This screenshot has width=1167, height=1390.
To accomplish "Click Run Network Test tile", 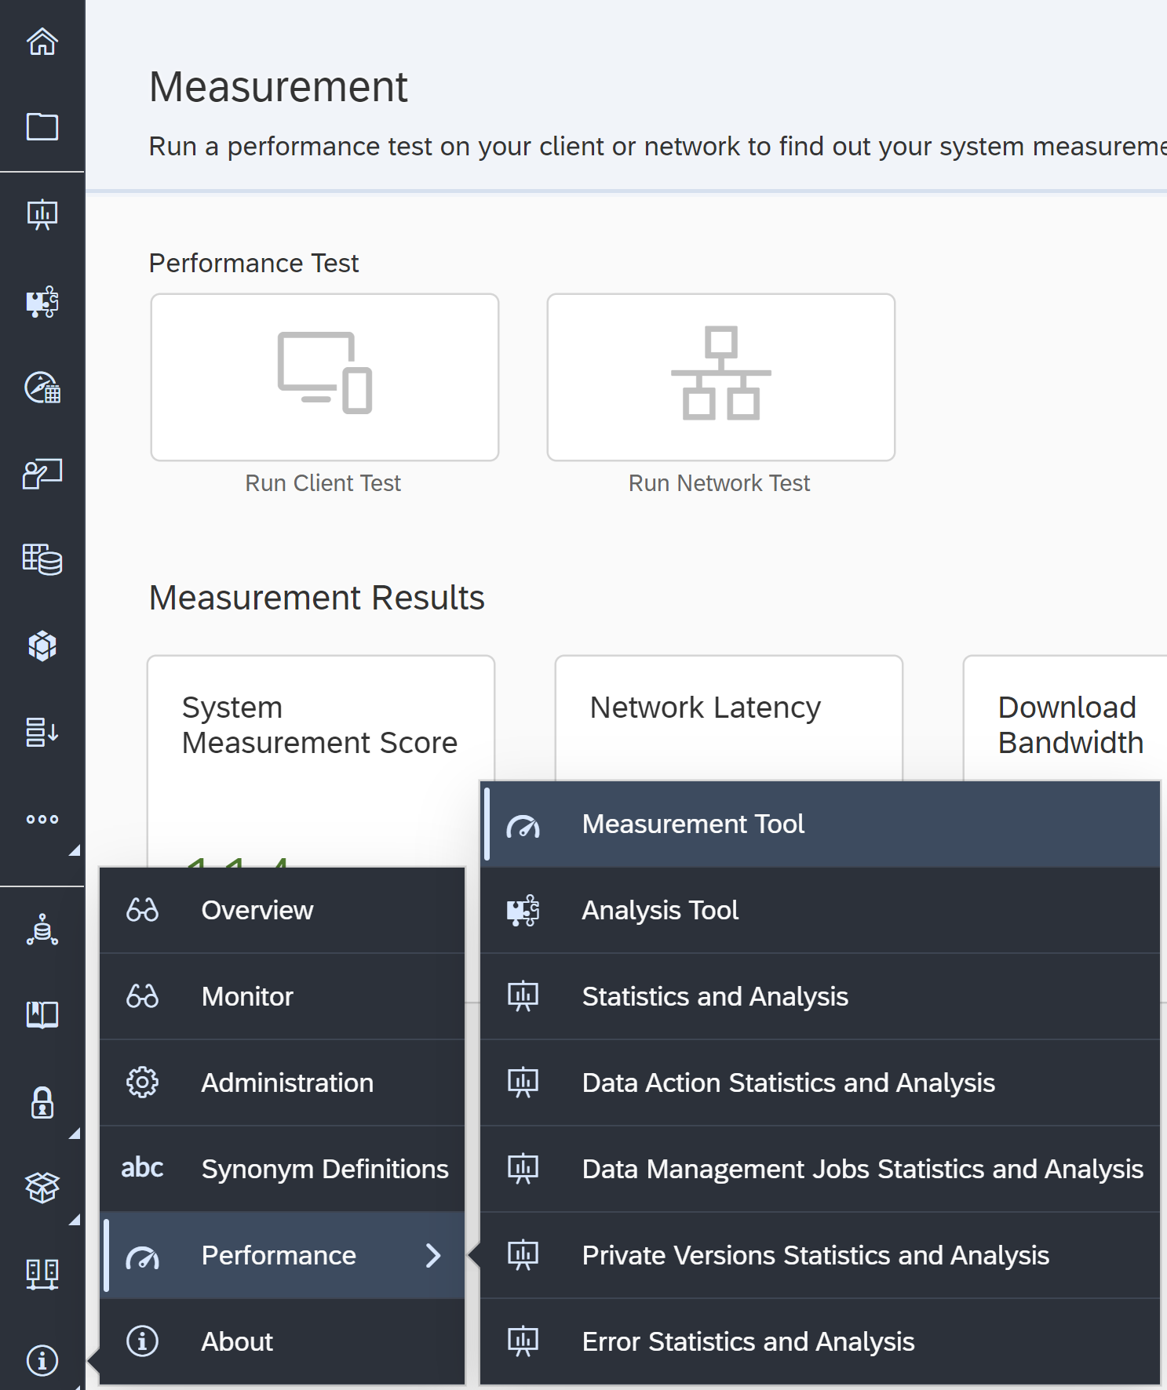I will point(721,377).
